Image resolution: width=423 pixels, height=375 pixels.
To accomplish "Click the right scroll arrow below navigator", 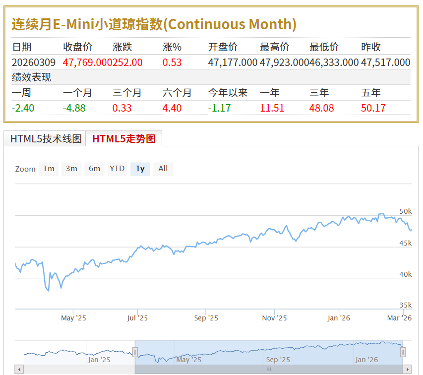I will coord(407,370).
